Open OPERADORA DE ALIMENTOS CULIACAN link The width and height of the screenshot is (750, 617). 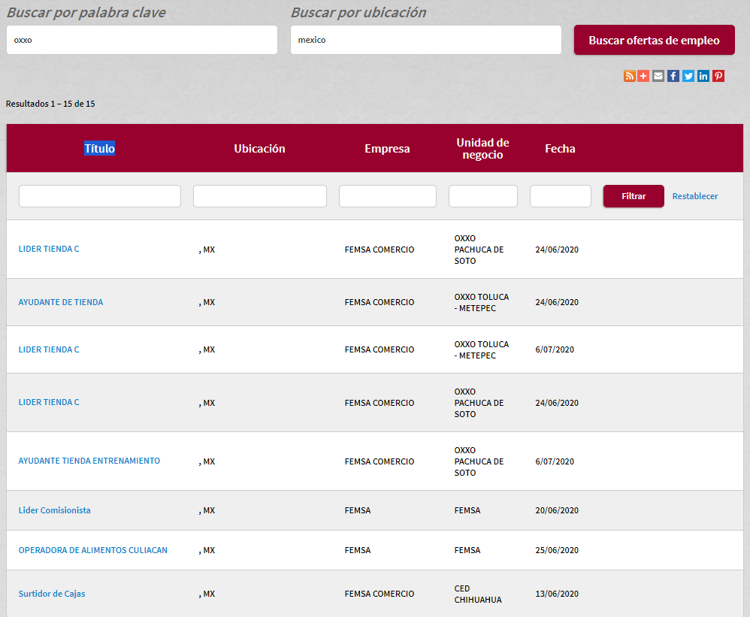pos(92,550)
